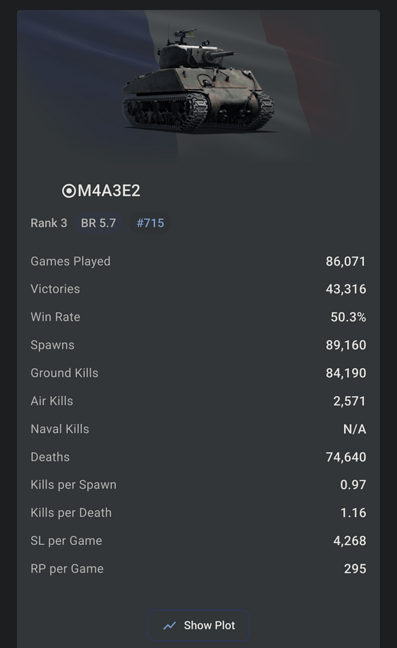Viewport: 397px width, 648px height.
Task: Click the Ground Kills value 84,190
Action: click(345, 373)
